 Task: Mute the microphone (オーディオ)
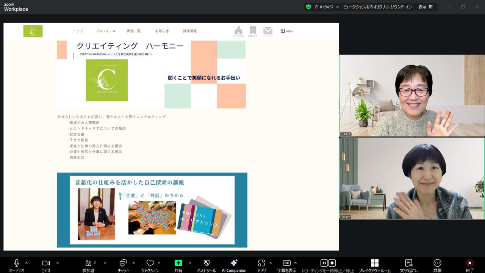(16, 263)
